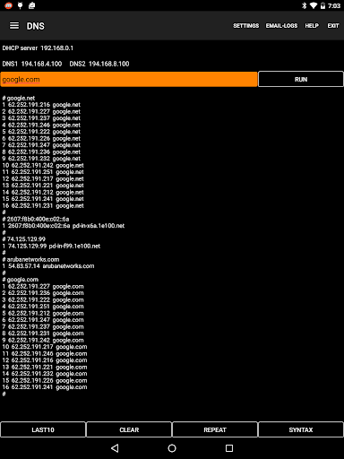The height and width of the screenshot is (459, 344).
Task: Select row 10 62.252.191.217 google.com
Action: [45, 347]
